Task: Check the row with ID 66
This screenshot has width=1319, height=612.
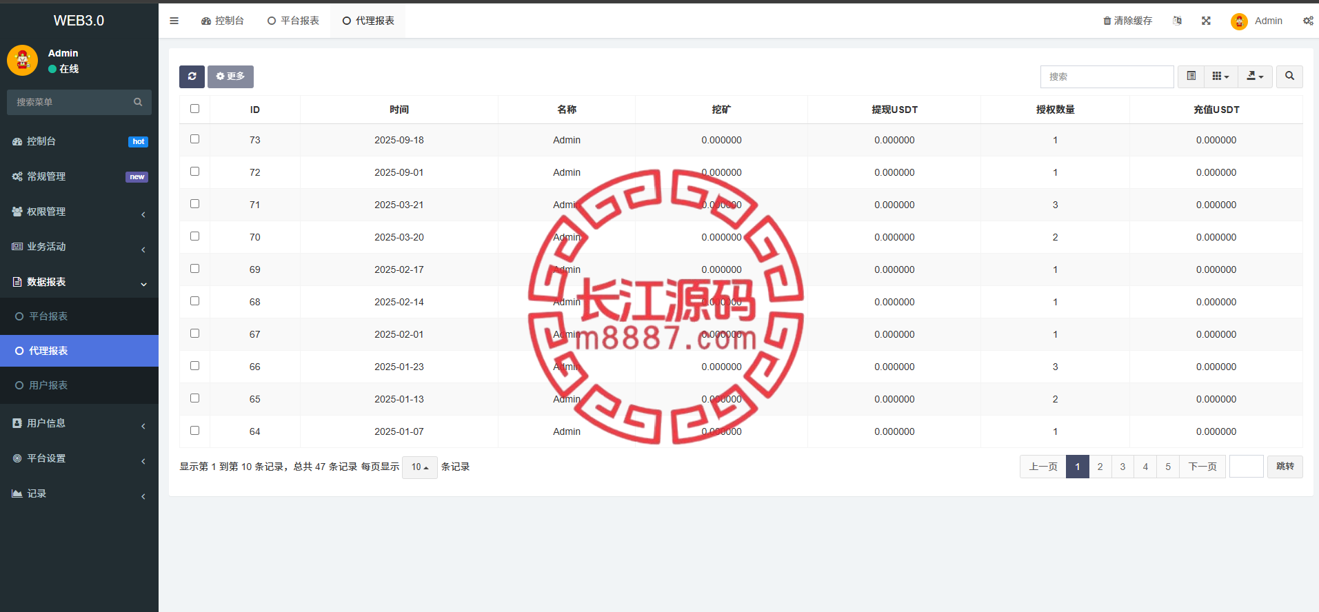Action: click(194, 366)
